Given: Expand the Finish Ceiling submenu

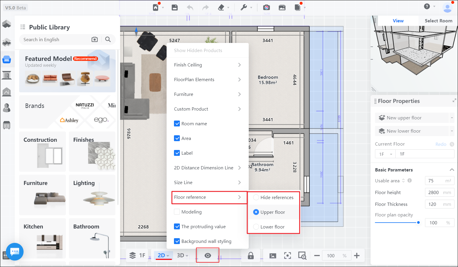Looking at the screenshot, I should [207, 65].
